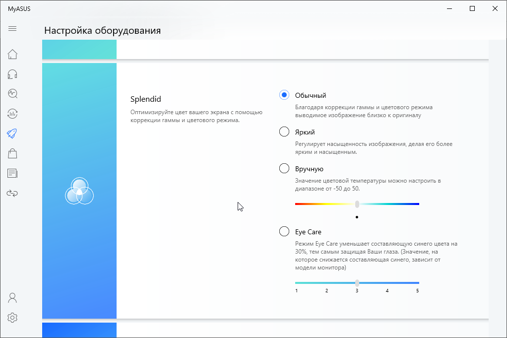This screenshot has width=507, height=338.
Task: Open System Diagnosis magnifier icon
Action: coord(12,94)
